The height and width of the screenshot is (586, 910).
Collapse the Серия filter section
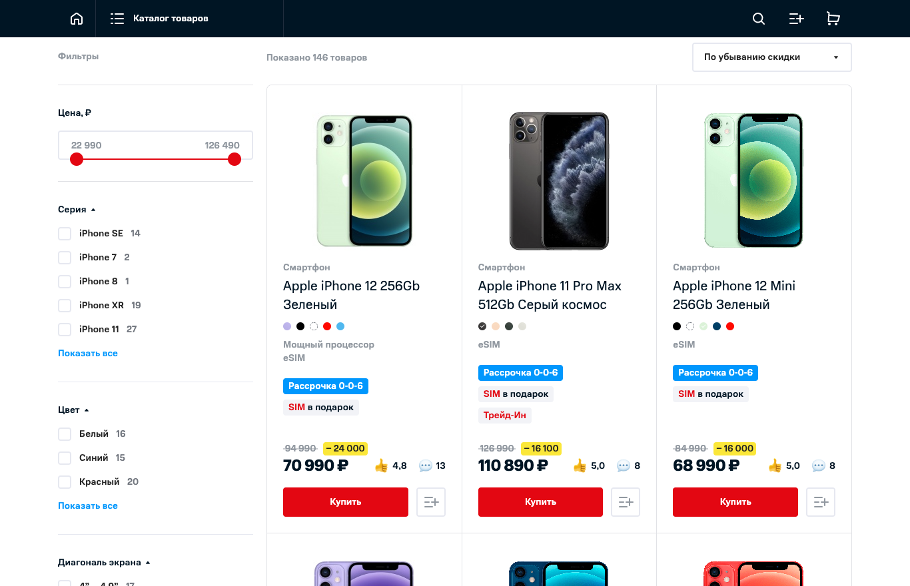pos(77,210)
